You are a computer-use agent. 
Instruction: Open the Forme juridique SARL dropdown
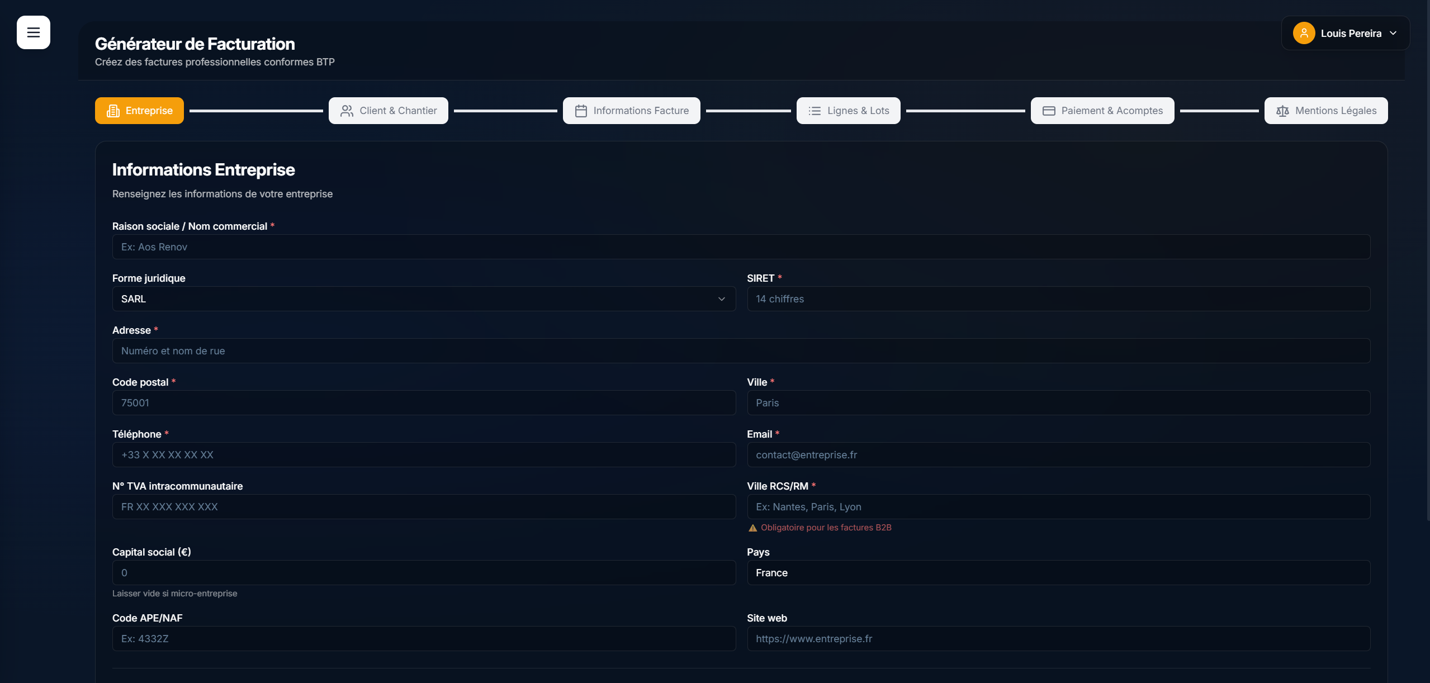[x=423, y=299]
